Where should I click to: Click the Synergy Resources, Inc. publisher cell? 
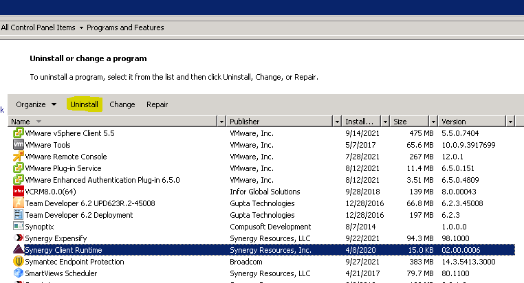270,250
